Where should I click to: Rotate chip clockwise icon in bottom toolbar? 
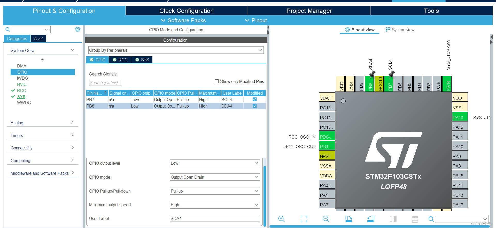coord(348,219)
